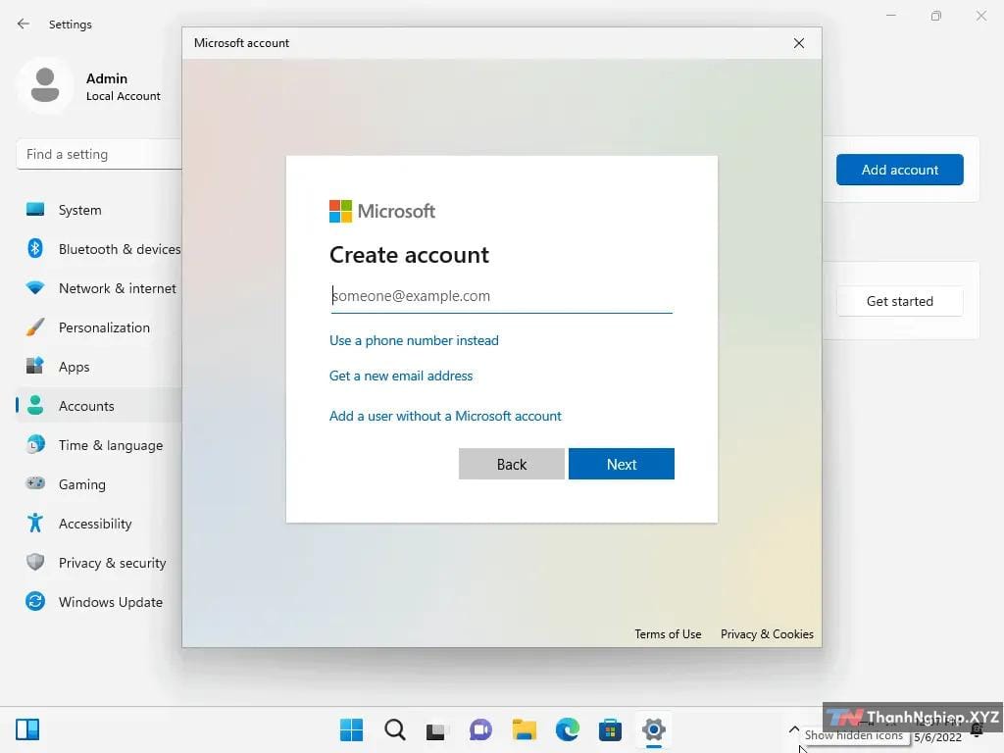This screenshot has height=753, width=1004.
Task: Click the Find a setting search box
Action: [x=99, y=154]
